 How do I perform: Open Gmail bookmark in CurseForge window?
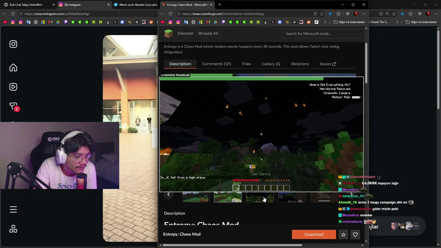[x=208, y=22]
